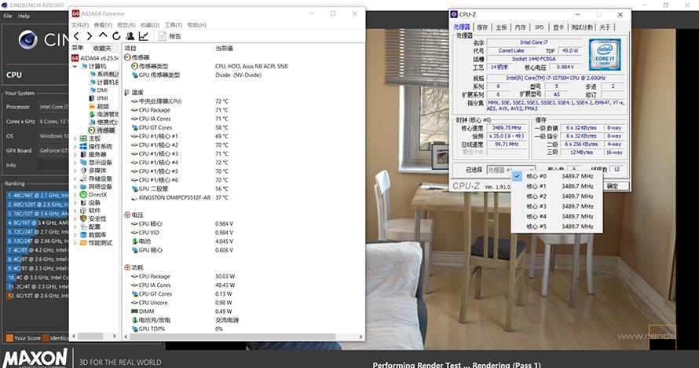Open 报告(R) menu in AIDA64
Image resolution: width=699 pixels, height=368 pixels.
(x=126, y=25)
